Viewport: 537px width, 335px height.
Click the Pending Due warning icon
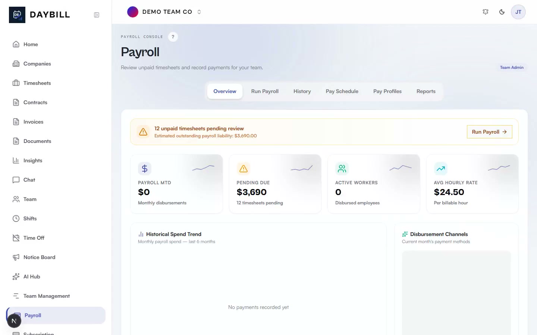click(244, 169)
